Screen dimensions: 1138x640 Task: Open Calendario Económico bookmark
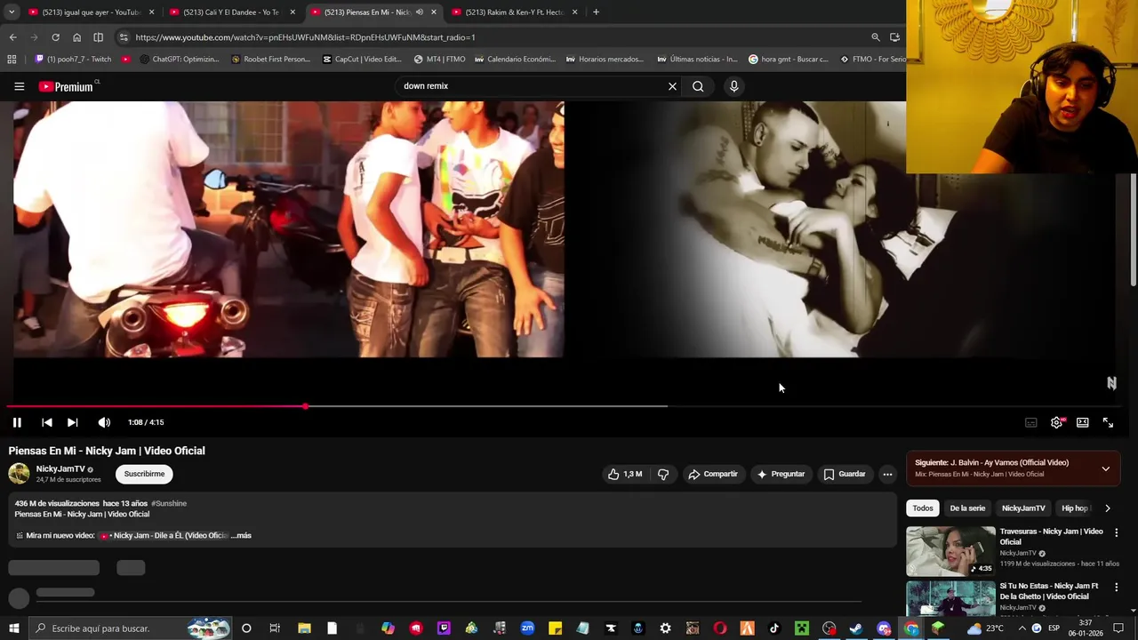(515, 60)
